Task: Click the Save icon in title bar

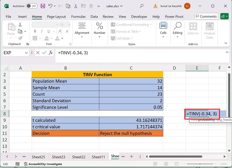Action: point(42,6)
